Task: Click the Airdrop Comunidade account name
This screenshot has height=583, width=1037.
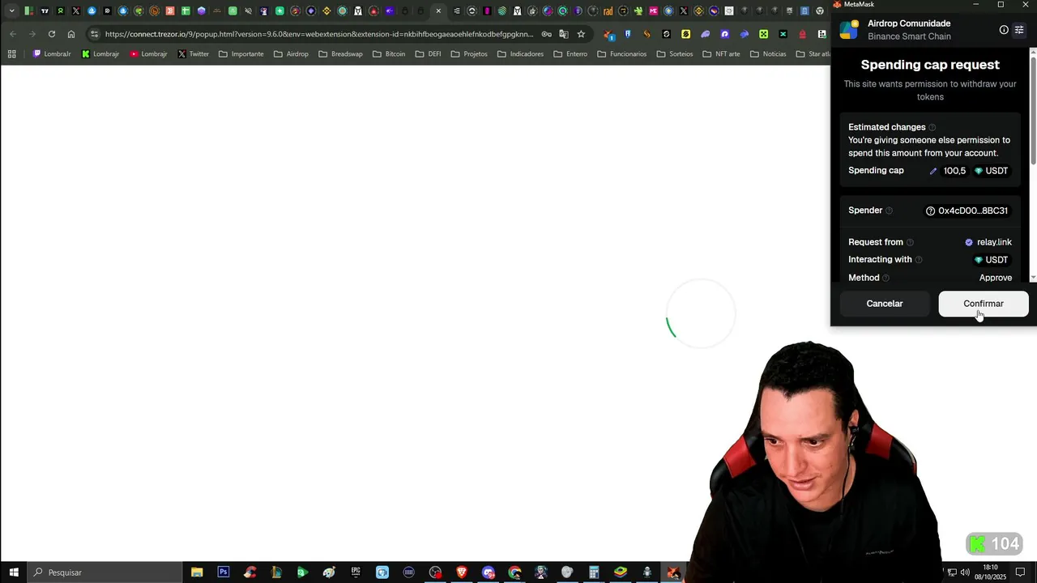Action: 909,23
